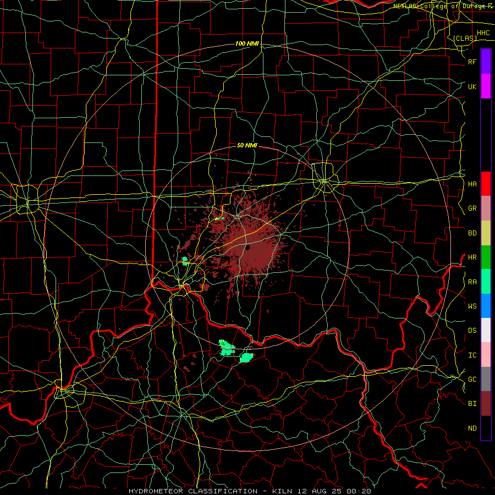This screenshot has width=495, height=495.
Task: Pick the gray GC legend swatch
Action: click(x=486, y=379)
